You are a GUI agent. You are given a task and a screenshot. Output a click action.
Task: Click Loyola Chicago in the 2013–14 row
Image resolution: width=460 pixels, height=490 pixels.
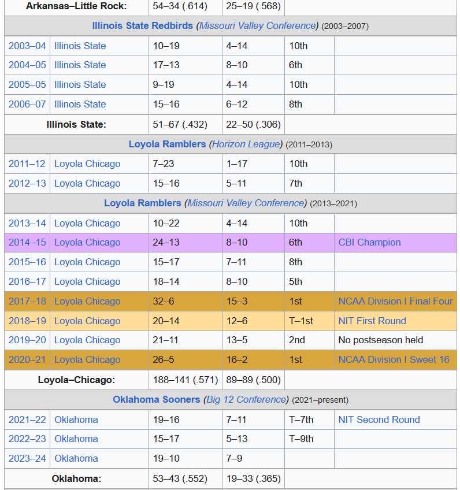tap(87, 224)
